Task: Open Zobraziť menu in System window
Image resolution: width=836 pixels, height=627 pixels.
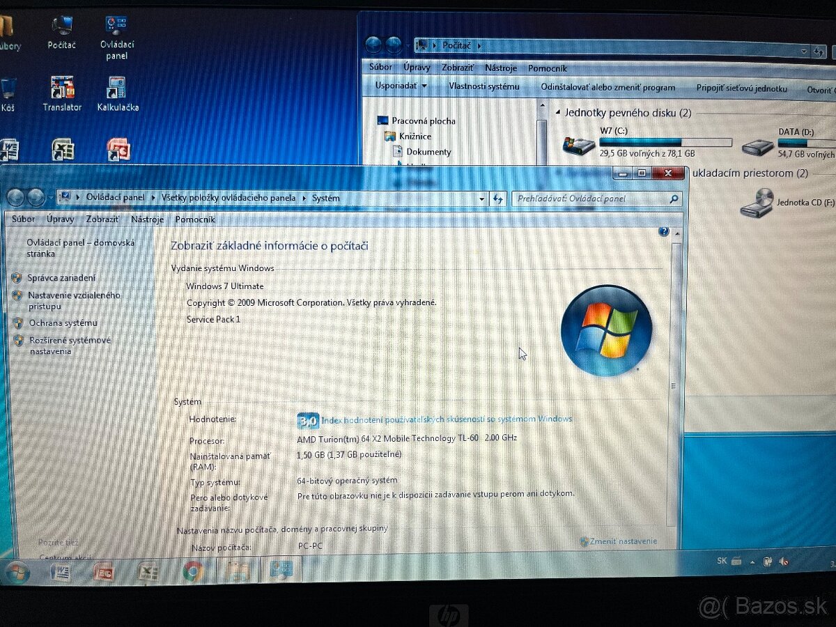Action: point(103,219)
